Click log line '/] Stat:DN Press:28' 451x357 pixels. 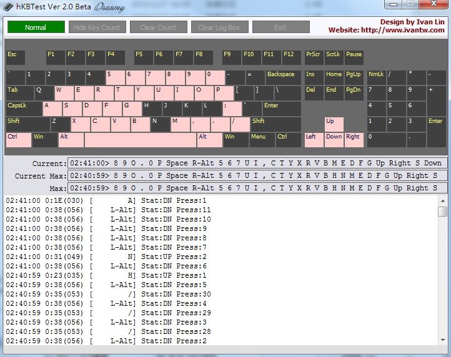(x=109, y=331)
